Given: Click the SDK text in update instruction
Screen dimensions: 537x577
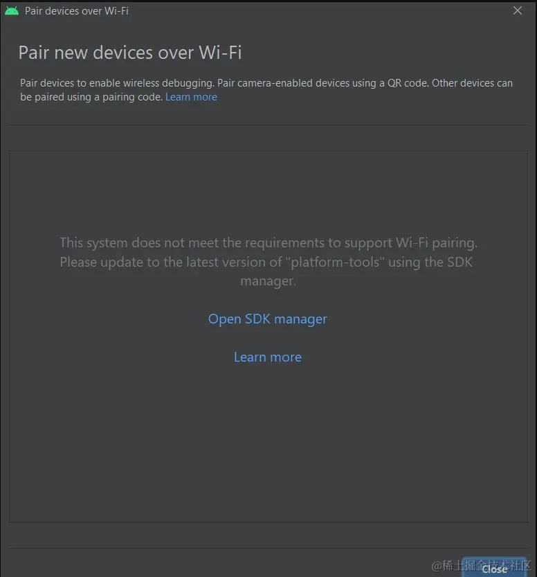Looking at the screenshot, I should tap(459, 263).
